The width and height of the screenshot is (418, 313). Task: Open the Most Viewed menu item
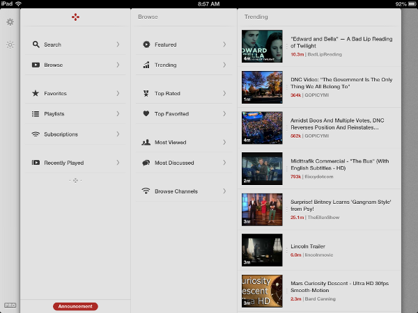(170, 143)
